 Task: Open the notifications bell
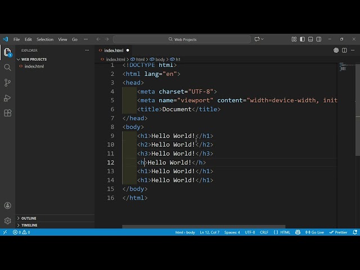click(355, 232)
